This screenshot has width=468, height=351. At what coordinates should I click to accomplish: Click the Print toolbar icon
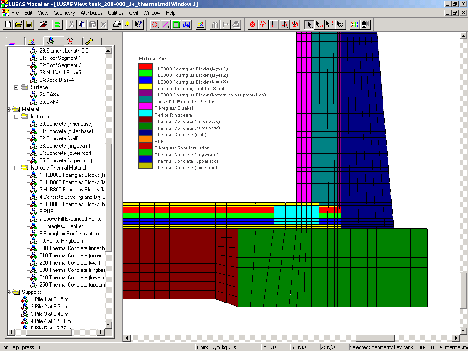pyautogui.click(x=117, y=24)
